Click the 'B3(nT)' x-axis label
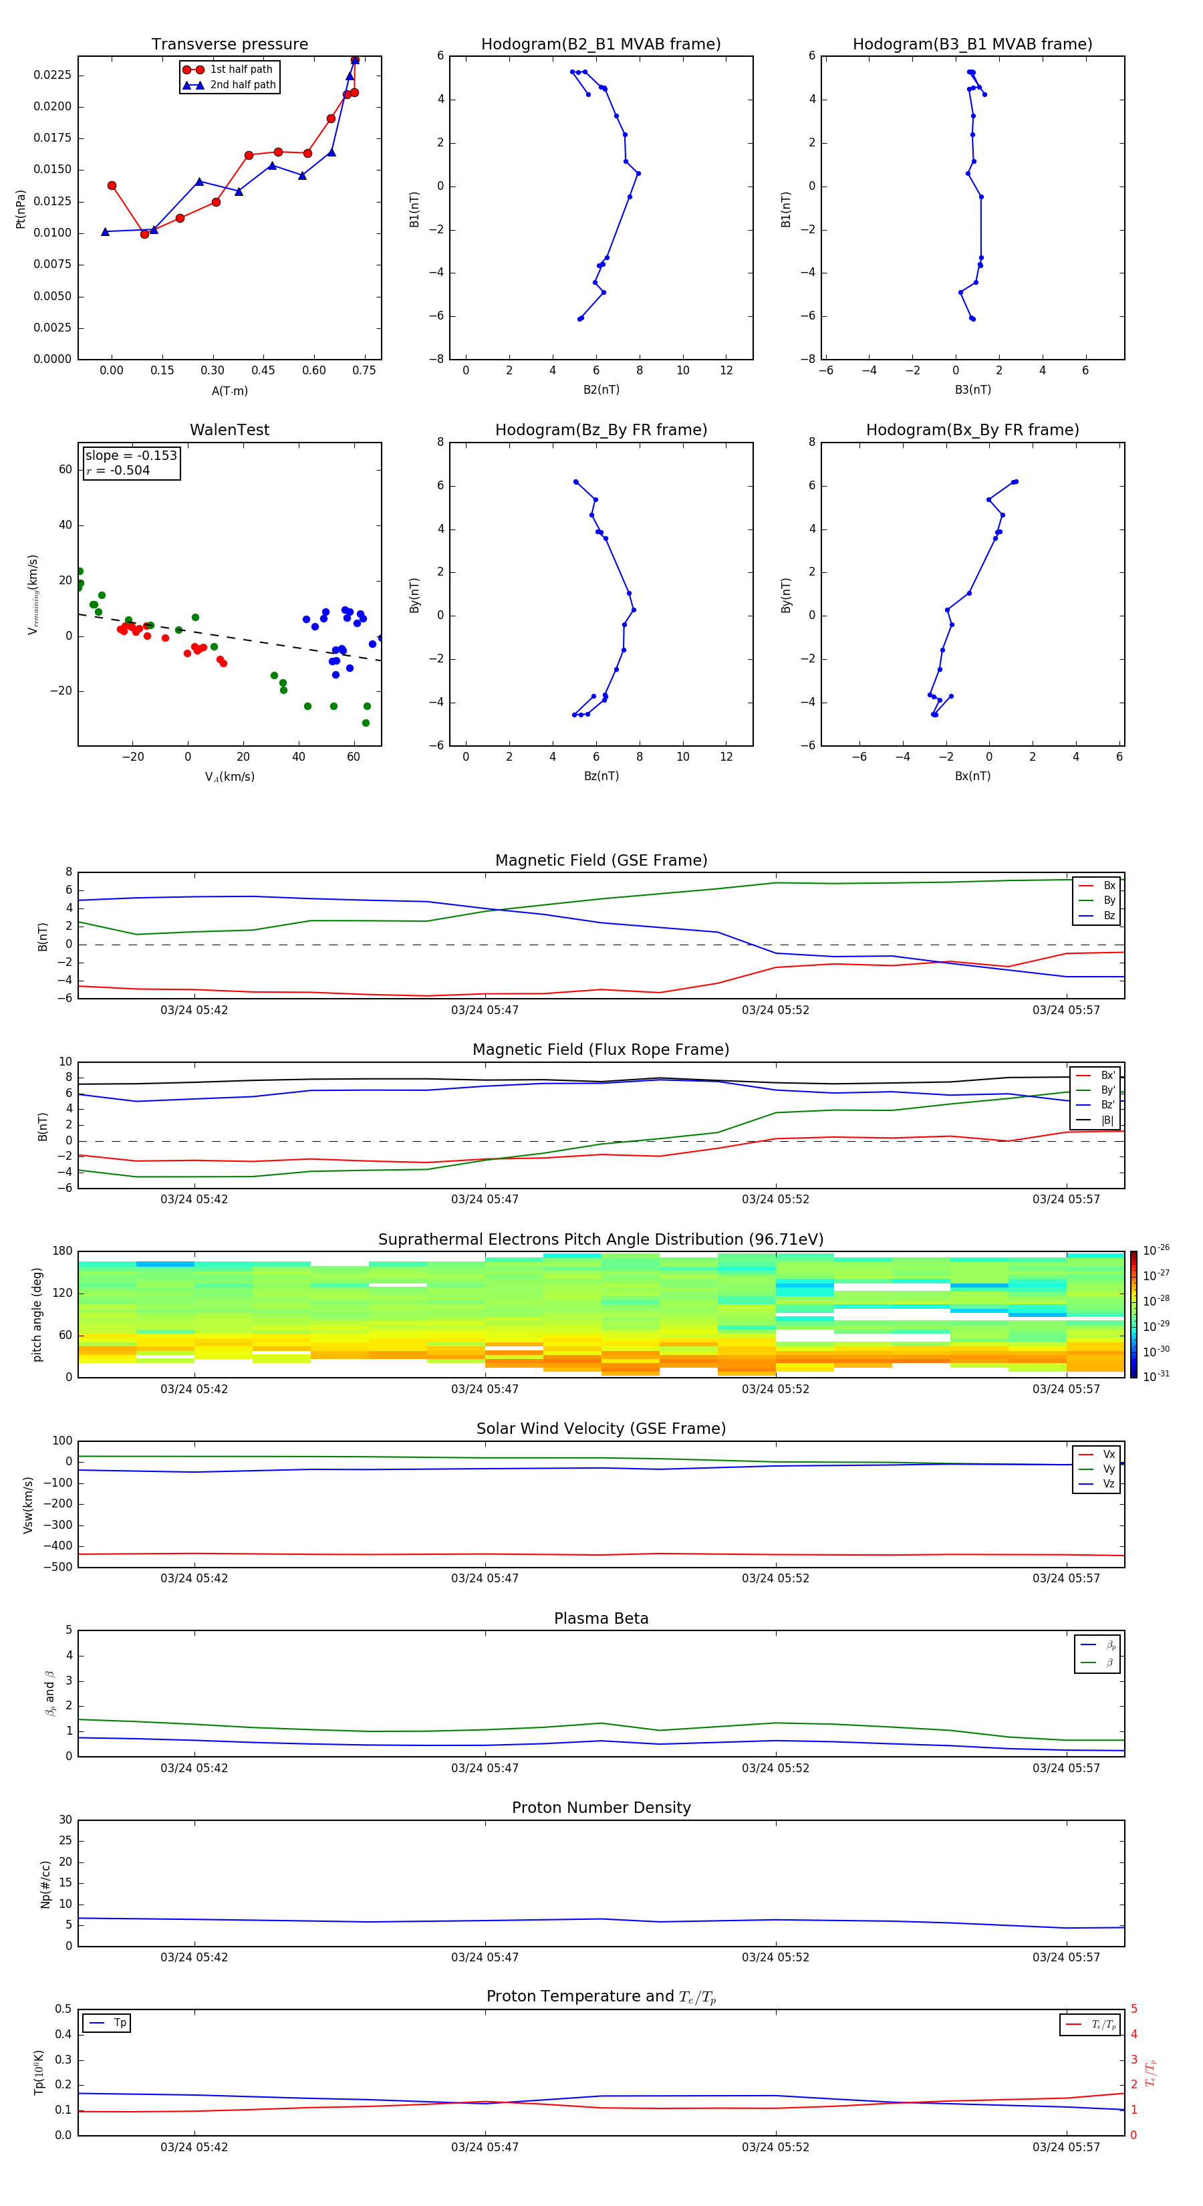1203x2206 pixels. coord(972,390)
